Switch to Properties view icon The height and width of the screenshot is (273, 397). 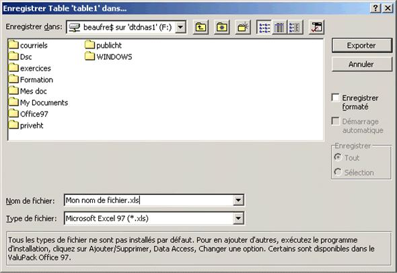pyautogui.click(x=295, y=28)
